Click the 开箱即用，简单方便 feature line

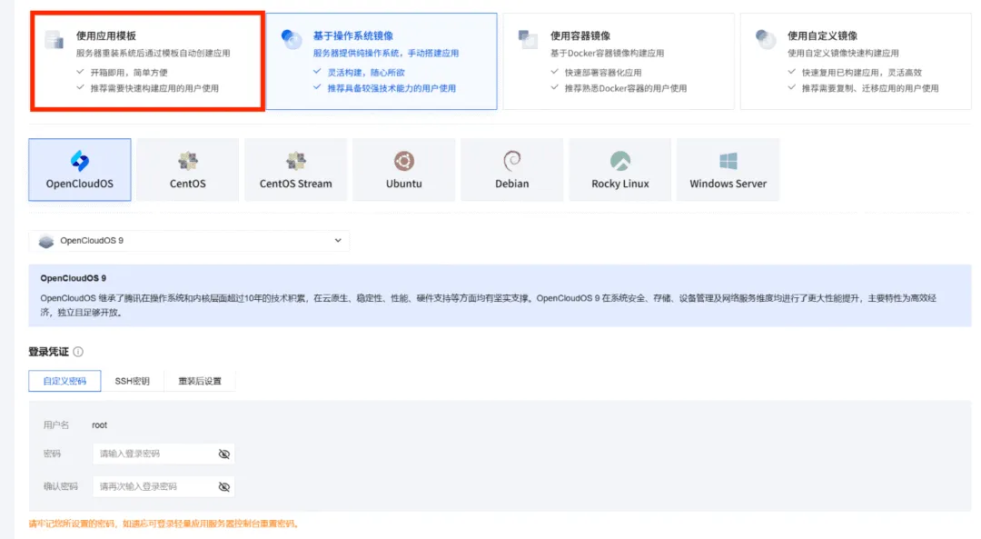point(129,73)
